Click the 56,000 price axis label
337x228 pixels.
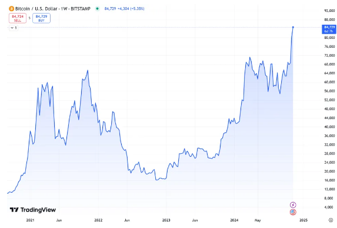(329, 91)
